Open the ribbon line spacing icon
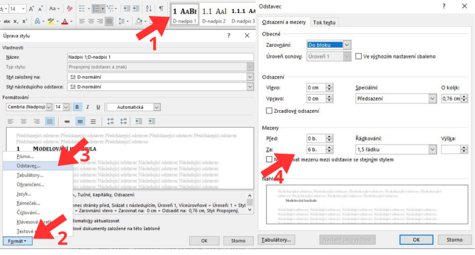This screenshot has height=255, width=475. [x=122, y=21]
